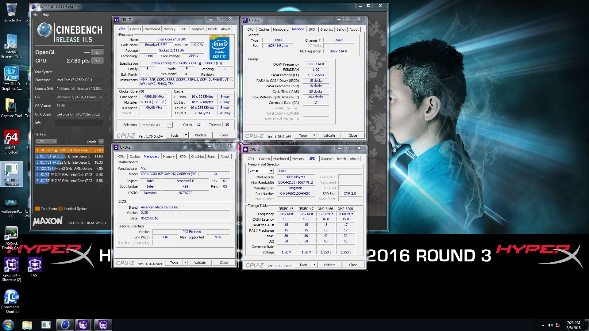Open Processor #1 selection dropdown
This screenshot has height=331, width=589.
click(x=156, y=125)
